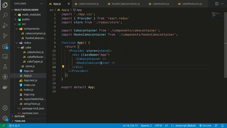Click line number 19 in gutter

pos(54,87)
